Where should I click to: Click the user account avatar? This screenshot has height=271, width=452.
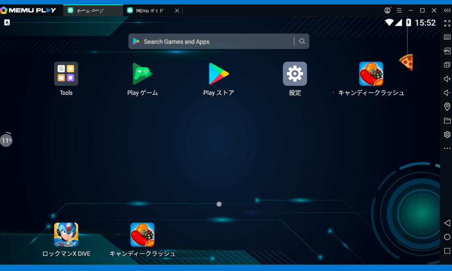coord(387,9)
